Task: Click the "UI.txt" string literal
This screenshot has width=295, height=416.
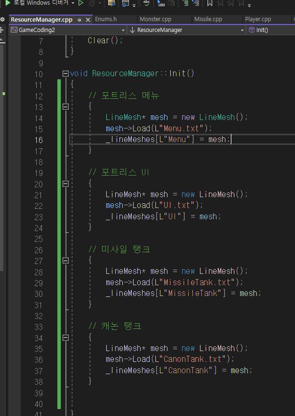Action: click(x=177, y=205)
